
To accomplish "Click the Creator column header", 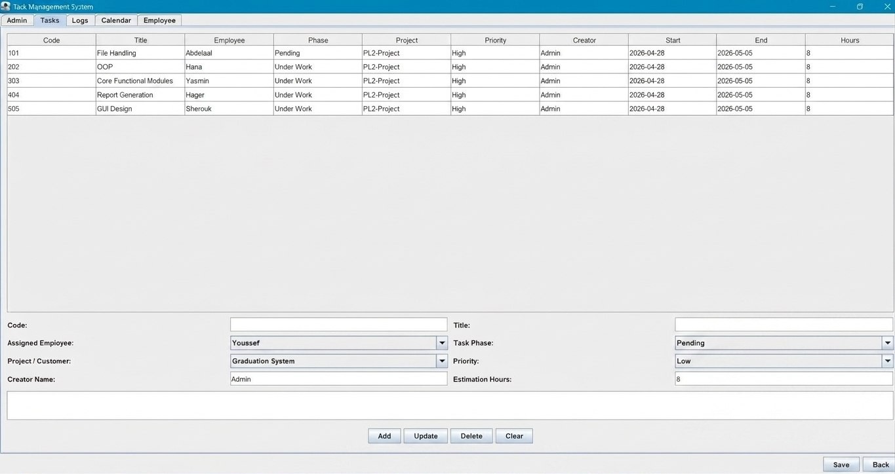I will [x=584, y=40].
